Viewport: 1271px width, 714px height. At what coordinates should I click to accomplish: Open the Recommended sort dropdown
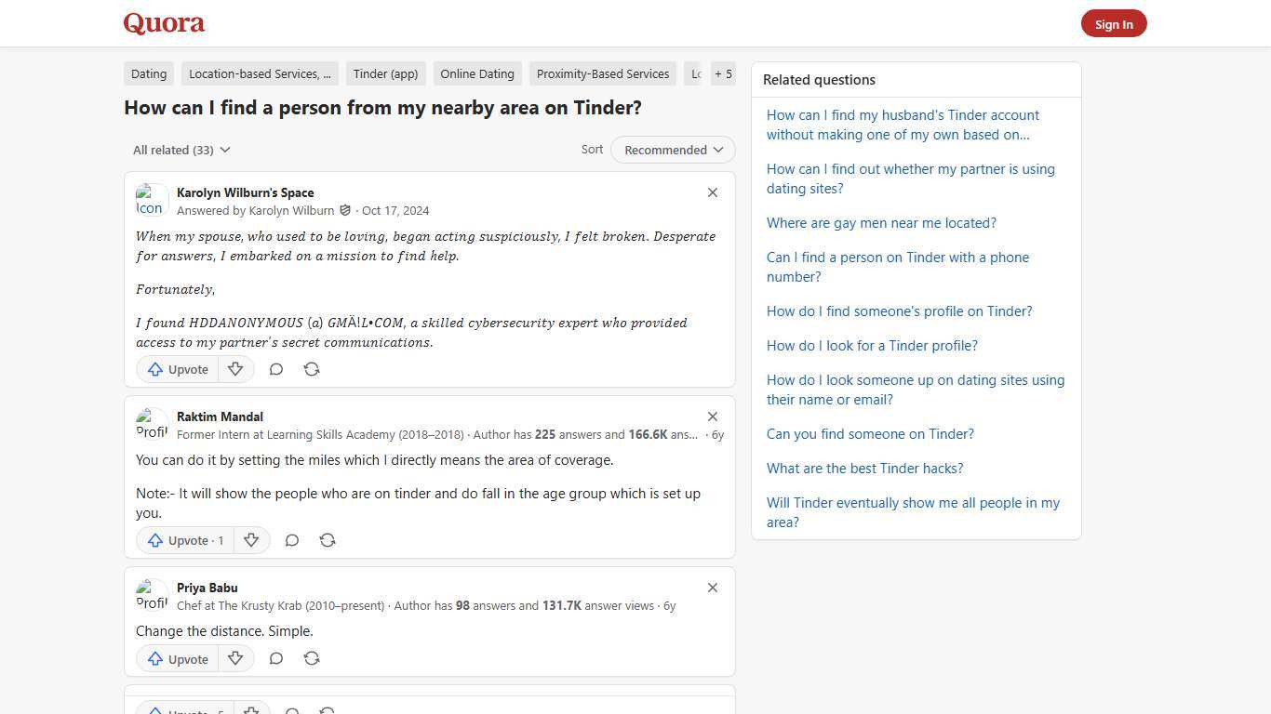672,150
